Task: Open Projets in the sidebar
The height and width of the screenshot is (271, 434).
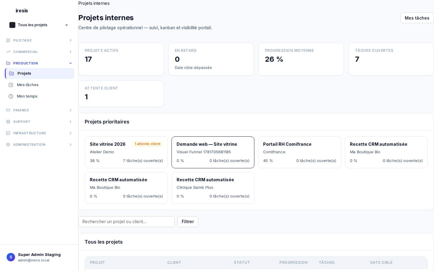Action: [40, 73]
